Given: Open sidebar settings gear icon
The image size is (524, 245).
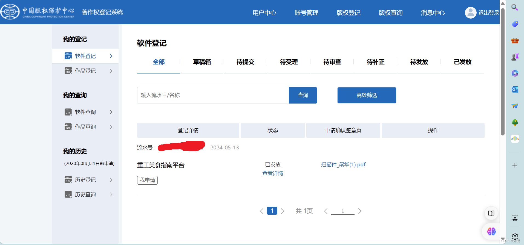Looking at the screenshot, I should [515, 236].
